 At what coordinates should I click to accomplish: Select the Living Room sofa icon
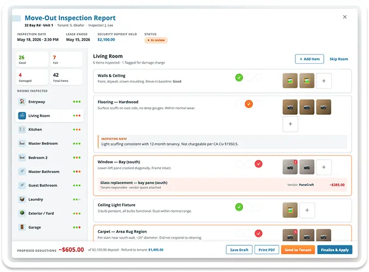click(22, 115)
